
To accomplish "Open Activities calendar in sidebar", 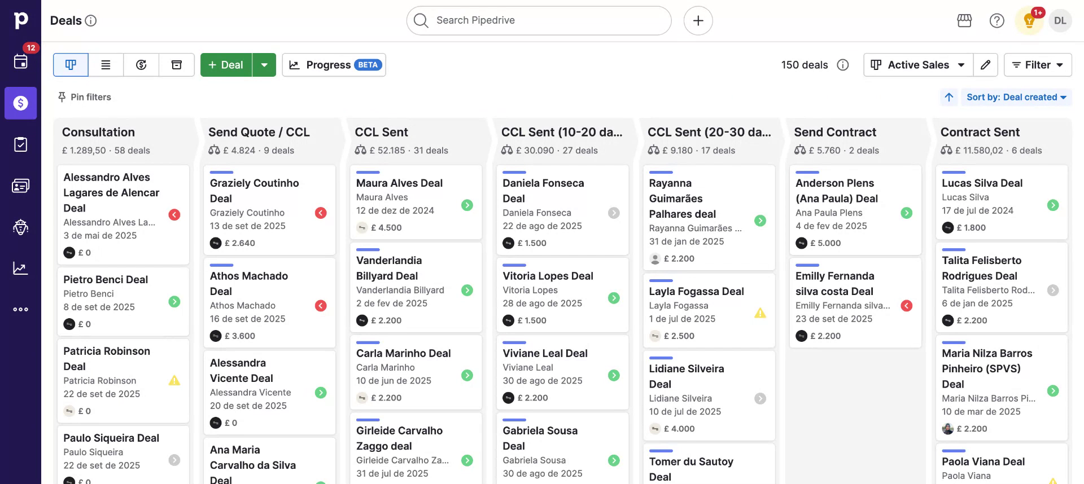I will click(21, 61).
